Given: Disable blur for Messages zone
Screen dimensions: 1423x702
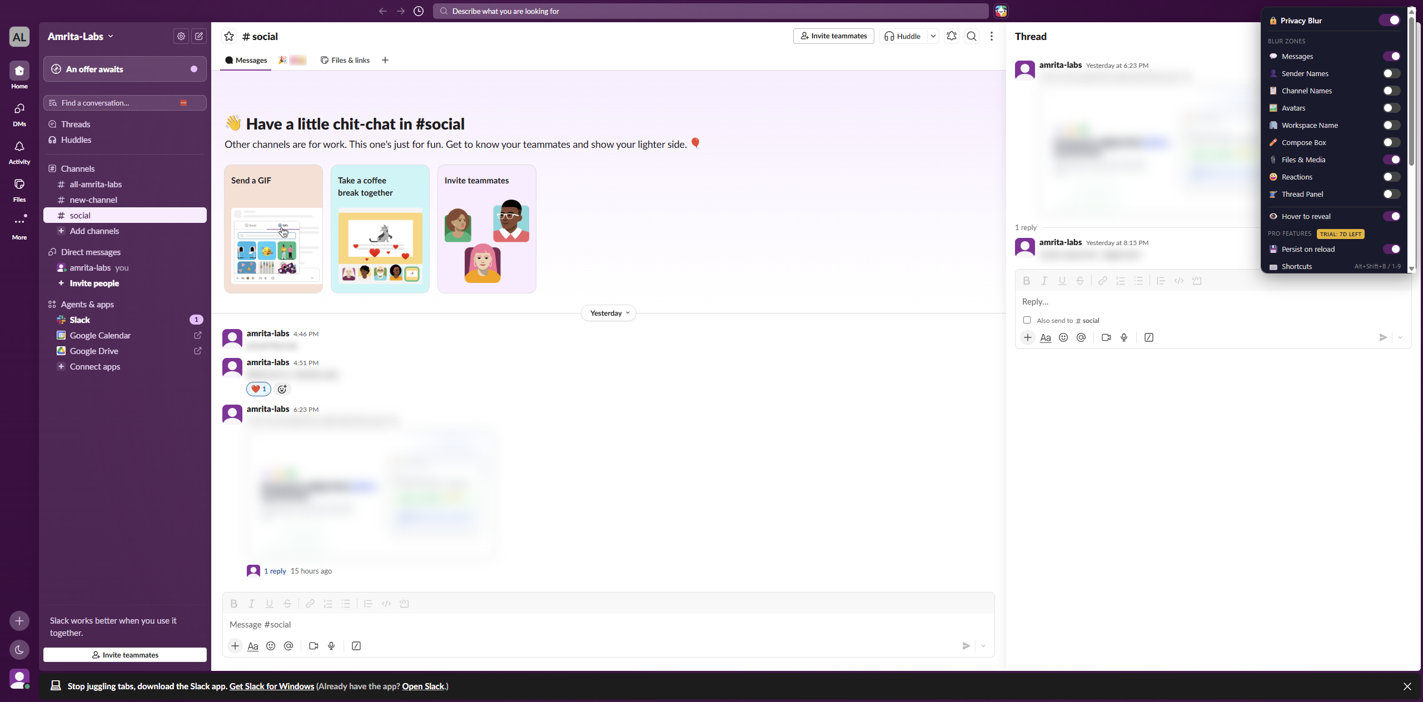Looking at the screenshot, I should 1391,56.
